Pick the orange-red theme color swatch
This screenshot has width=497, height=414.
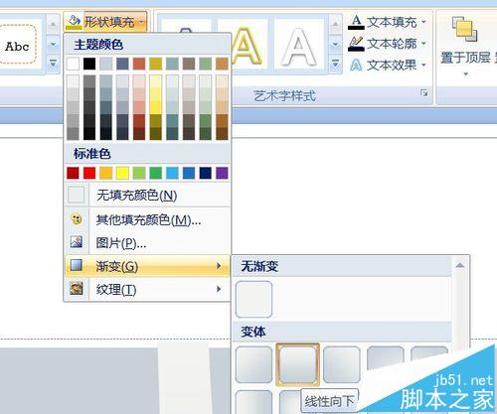click(139, 64)
